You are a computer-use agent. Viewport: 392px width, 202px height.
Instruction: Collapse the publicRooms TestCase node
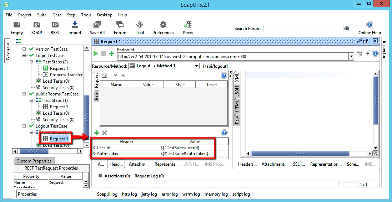point(24,94)
